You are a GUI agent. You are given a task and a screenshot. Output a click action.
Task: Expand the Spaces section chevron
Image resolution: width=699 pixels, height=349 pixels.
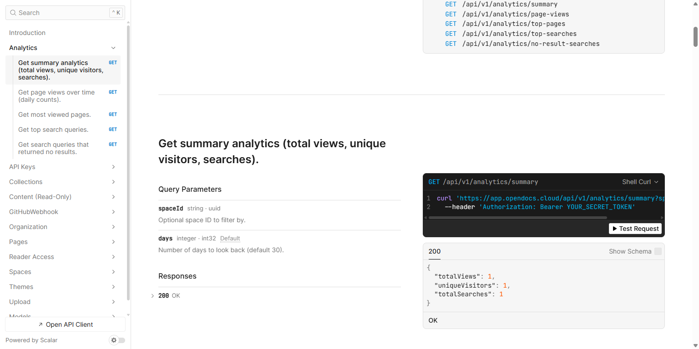113,272
